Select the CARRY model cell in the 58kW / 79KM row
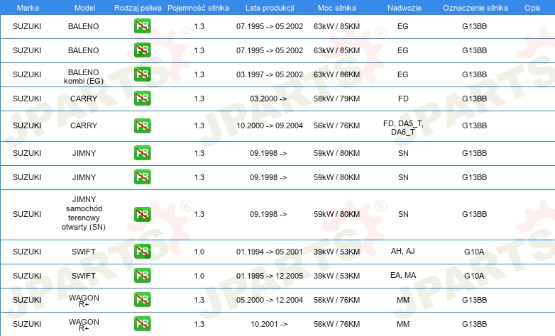 (x=84, y=99)
